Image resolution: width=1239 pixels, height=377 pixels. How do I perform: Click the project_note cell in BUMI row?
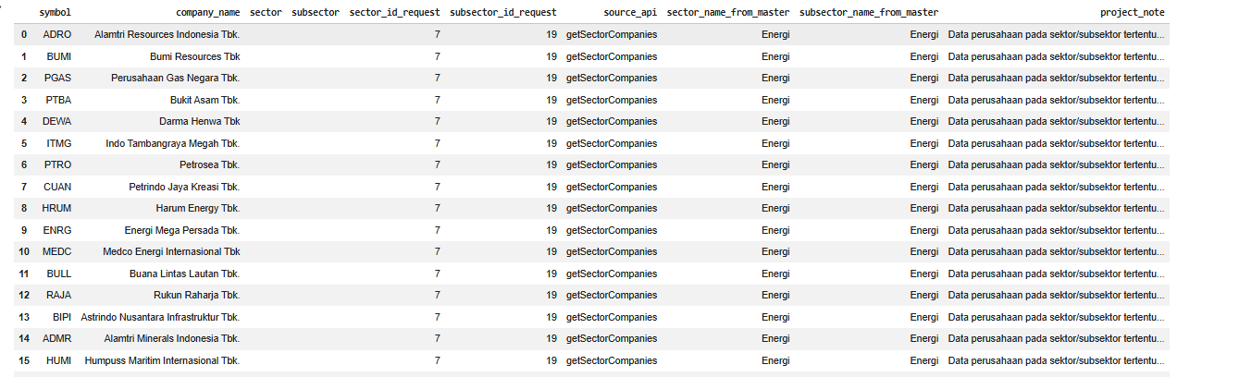click(1057, 56)
